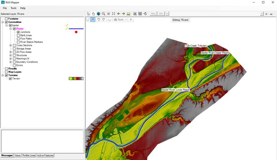Go to next view with right arrow

pyautogui.click(x=123, y=14)
